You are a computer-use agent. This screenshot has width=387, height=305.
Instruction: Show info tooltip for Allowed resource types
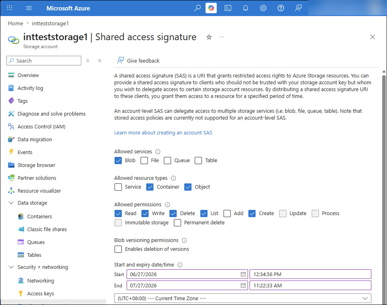pyautogui.click(x=173, y=178)
